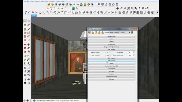Expand the Environment rollout
This screenshot has height=102, width=182.
tap(111, 44)
